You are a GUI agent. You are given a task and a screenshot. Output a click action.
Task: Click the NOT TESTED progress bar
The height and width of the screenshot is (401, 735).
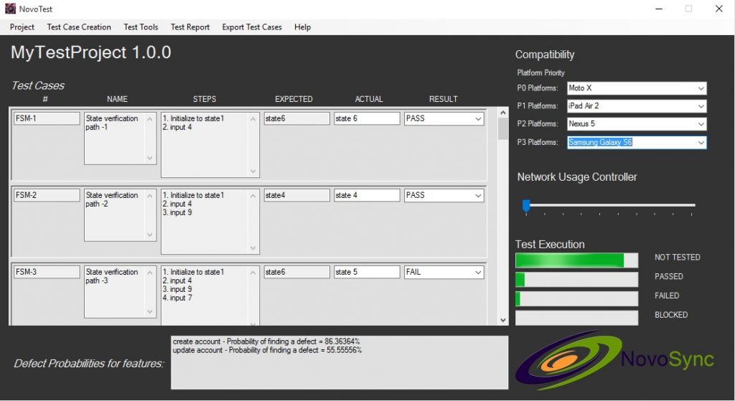click(x=576, y=260)
